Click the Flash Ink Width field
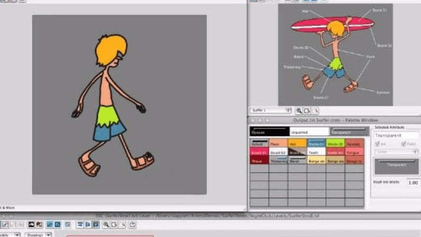Viewport: 421px width, 237px height. coord(412,183)
